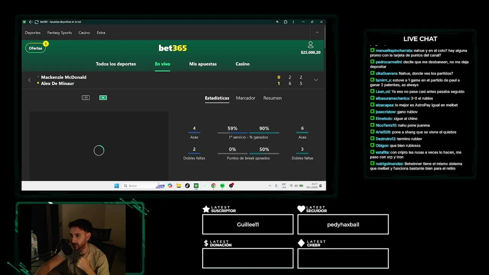Image resolution: width=489 pixels, height=275 pixels.
Task: Click chat username manuelitapincharrata
Action: click(x=394, y=50)
